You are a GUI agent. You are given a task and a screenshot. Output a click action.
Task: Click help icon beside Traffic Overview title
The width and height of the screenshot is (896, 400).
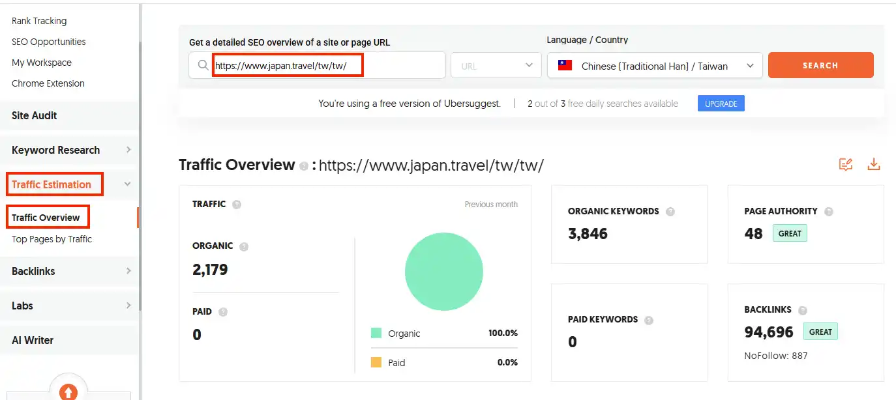point(303,167)
